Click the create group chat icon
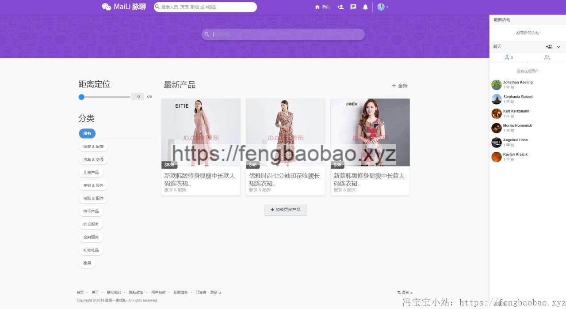The width and height of the screenshot is (566, 309). coord(549,47)
